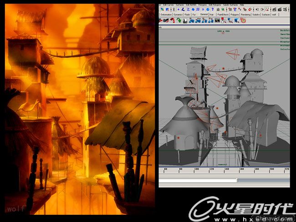Click the blue cube with cursor shelf icon
This screenshot has width=296, height=222.
[x=236, y=20]
